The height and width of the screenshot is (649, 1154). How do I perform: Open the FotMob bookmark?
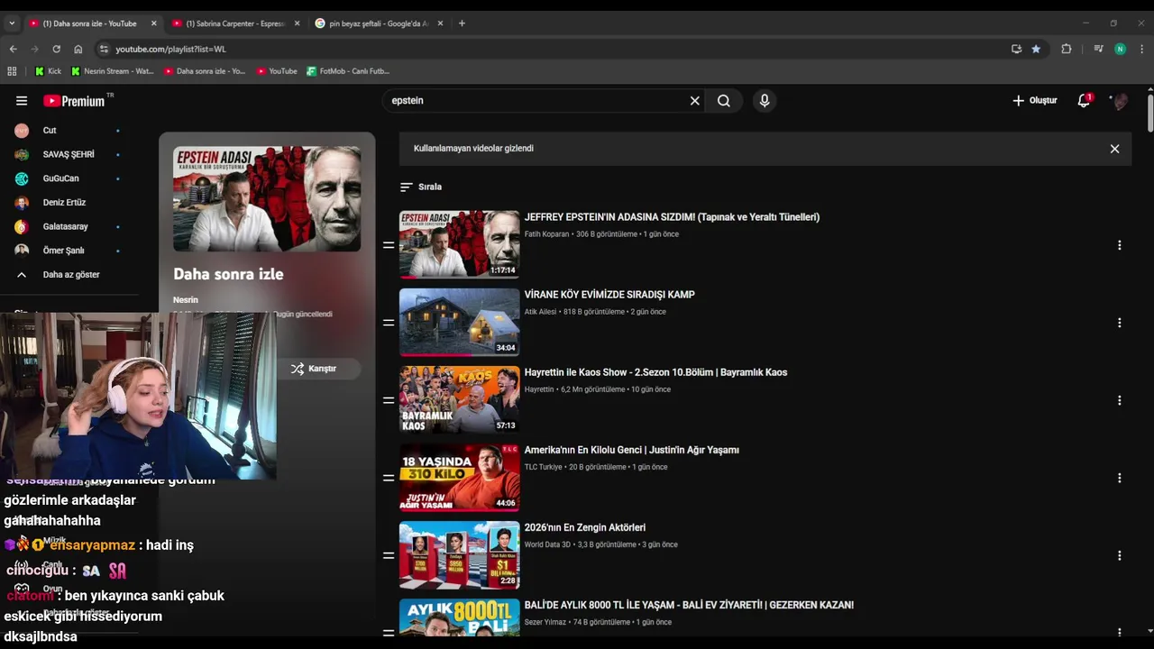pyautogui.click(x=348, y=71)
